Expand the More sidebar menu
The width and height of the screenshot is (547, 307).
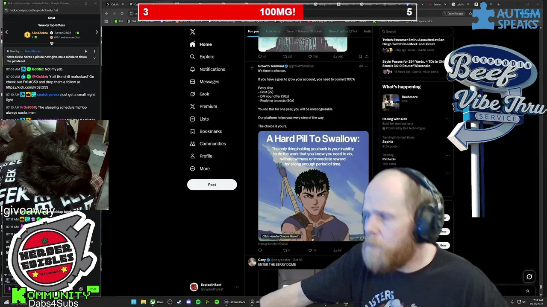point(200,168)
